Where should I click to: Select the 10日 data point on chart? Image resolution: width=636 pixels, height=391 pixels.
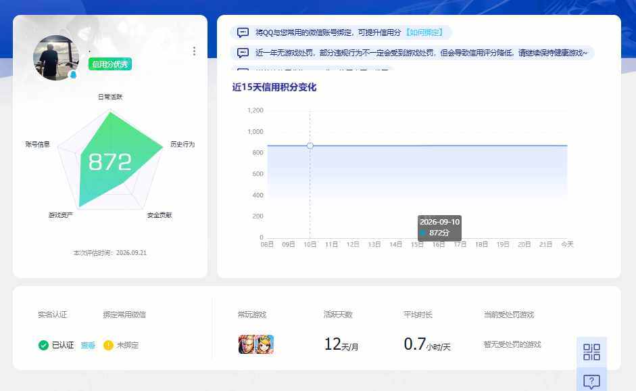coord(310,145)
